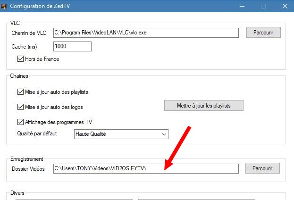This screenshot has width=294, height=200.
Task: Click the Chaines group header label
Action: click(20, 76)
